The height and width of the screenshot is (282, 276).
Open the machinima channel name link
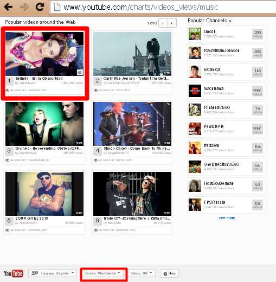point(214,88)
